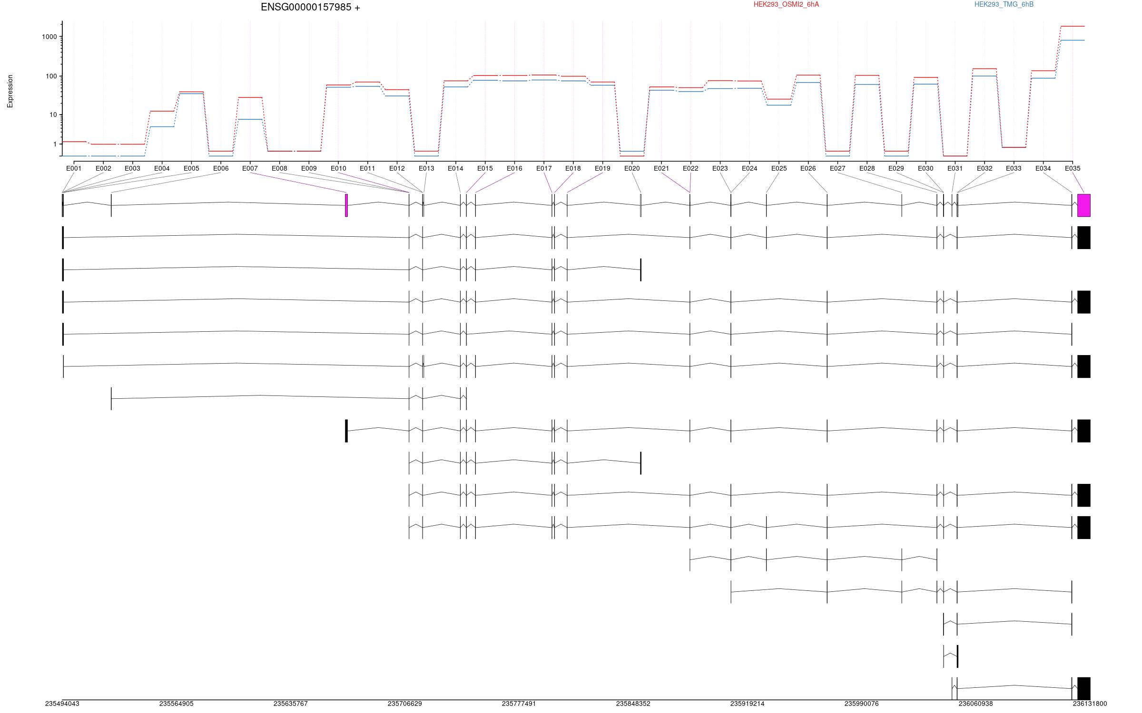
Task: Click exon label E008
Action: tap(279, 168)
